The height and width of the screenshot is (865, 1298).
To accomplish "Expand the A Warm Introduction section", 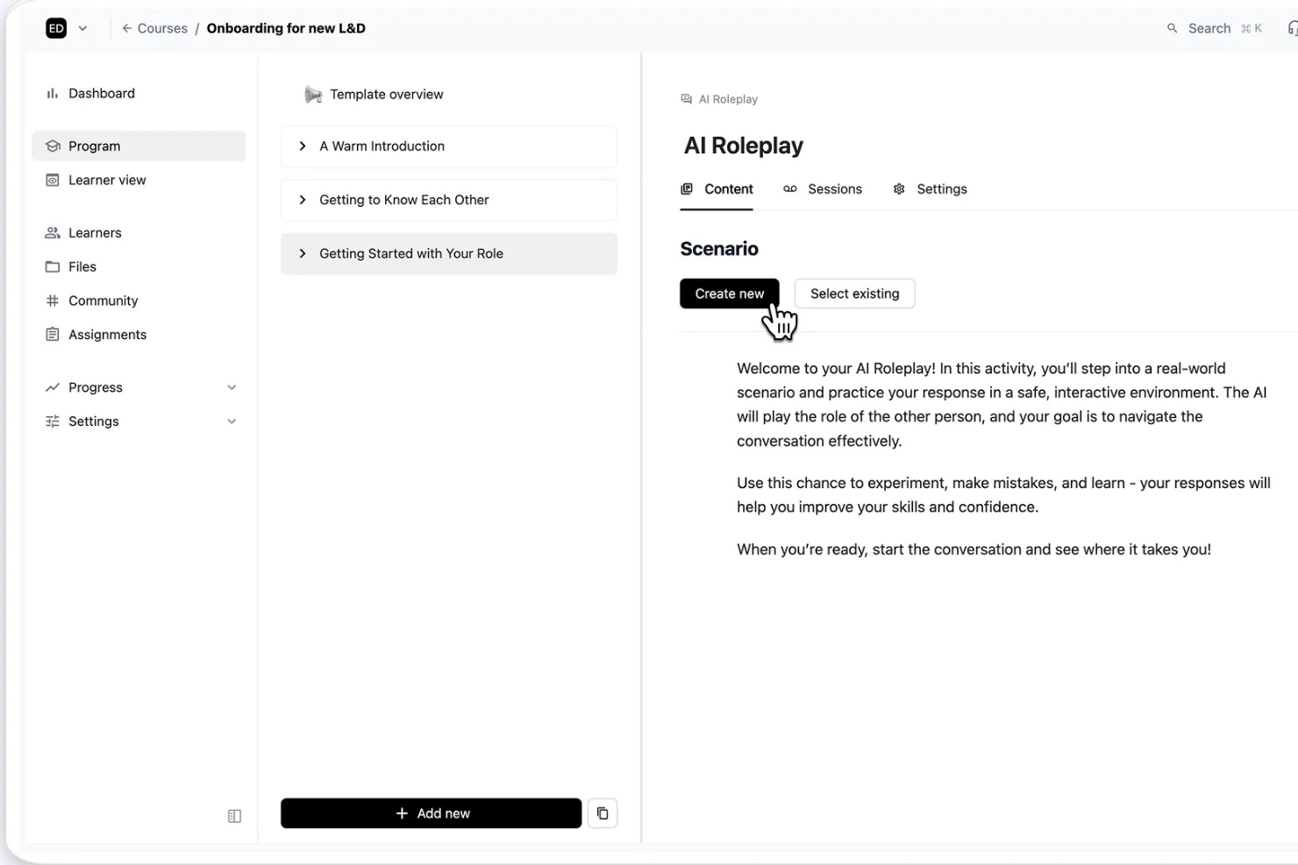I will point(303,145).
